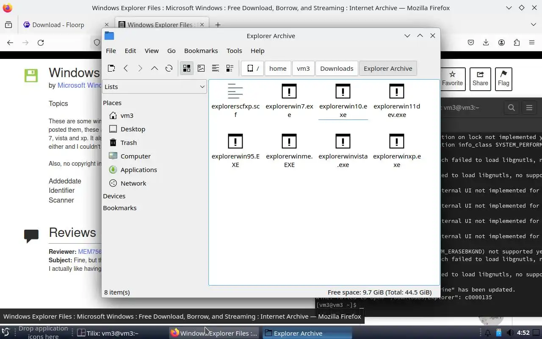Open Firefox account icon
Screen dimensions: 542x339
click(501, 42)
